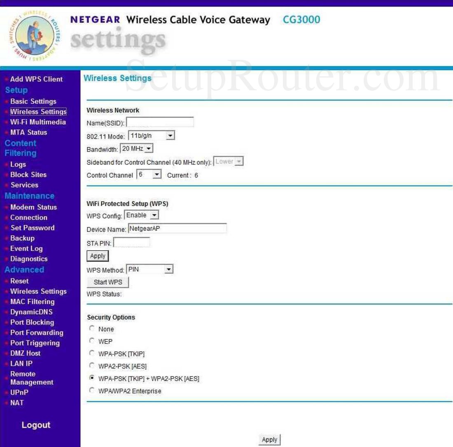This screenshot has width=453, height=447.
Task: Open the Bandwidth 20 MHz dropdown
Action: click(x=136, y=148)
